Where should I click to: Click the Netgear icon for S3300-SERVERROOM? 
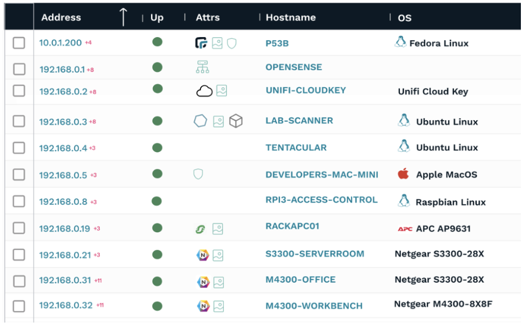[x=203, y=255]
